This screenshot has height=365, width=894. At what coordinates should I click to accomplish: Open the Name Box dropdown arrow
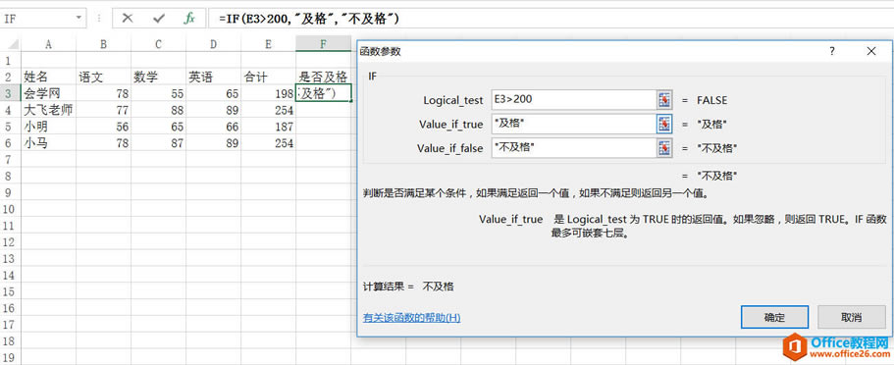coord(79,19)
